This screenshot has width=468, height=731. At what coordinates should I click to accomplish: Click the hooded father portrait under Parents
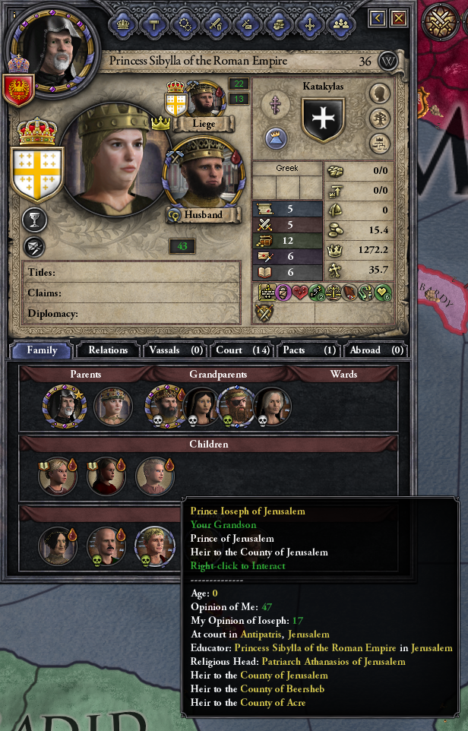[65, 406]
